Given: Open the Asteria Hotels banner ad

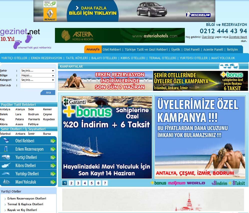Looking at the screenshot, I should pos(120,35).
